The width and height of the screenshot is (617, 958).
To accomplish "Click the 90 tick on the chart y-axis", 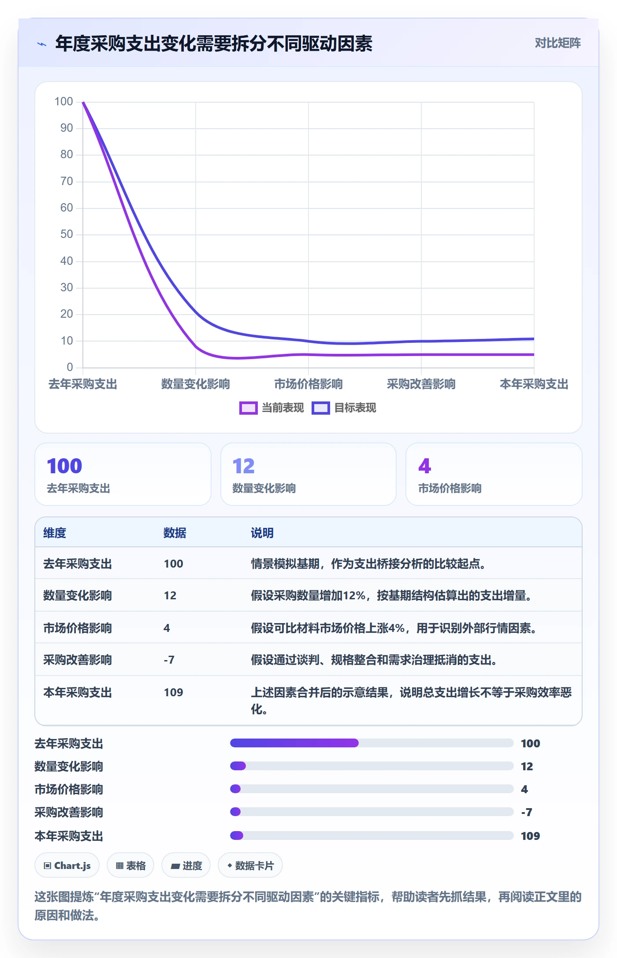I will click(67, 128).
